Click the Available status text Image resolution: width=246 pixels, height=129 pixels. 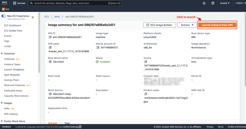pyautogui.click(x=105, y=62)
